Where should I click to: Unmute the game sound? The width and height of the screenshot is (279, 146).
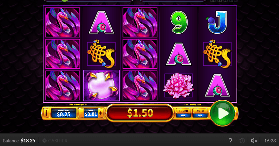coord(254,141)
